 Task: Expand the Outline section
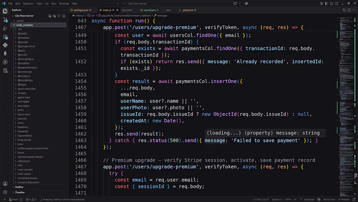pyautogui.click(x=19, y=187)
